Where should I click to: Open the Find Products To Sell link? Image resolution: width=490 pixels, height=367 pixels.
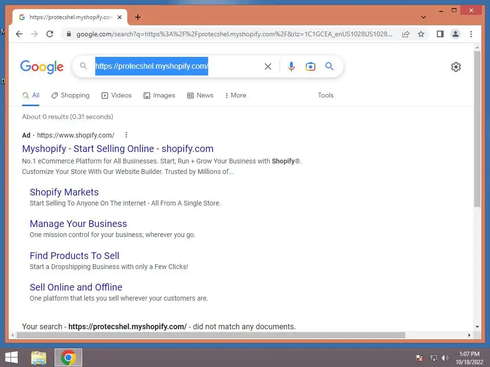tap(74, 256)
